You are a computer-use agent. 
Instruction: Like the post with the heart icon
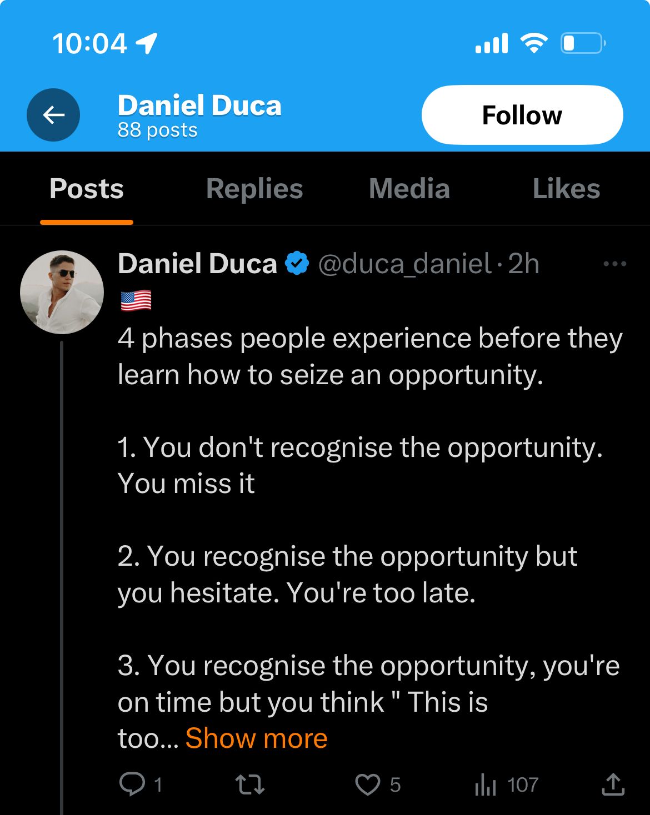[368, 784]
